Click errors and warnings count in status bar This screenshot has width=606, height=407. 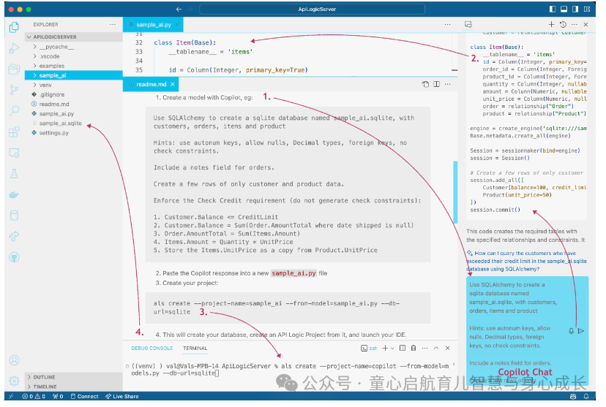click(34, 396)
